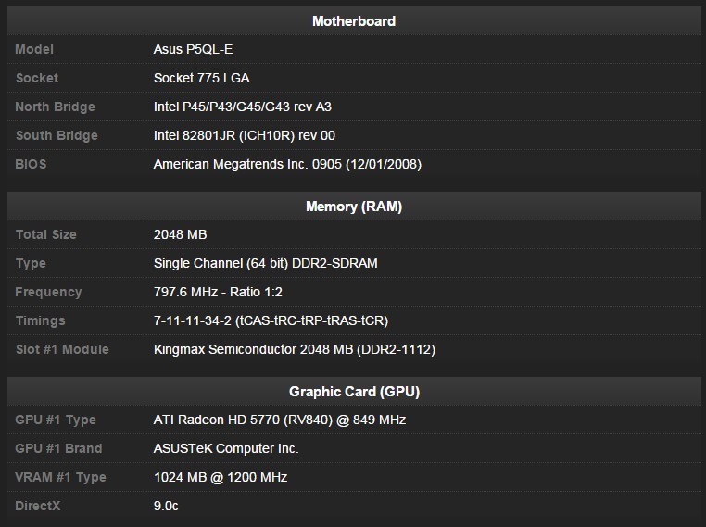Click the Total Size label
Screen dimensions: 706x527
pyautogui.click(x=46, y=234)
